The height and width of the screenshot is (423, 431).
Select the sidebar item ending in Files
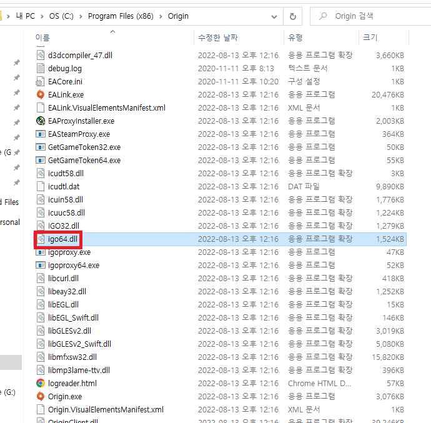click(9, 202)
